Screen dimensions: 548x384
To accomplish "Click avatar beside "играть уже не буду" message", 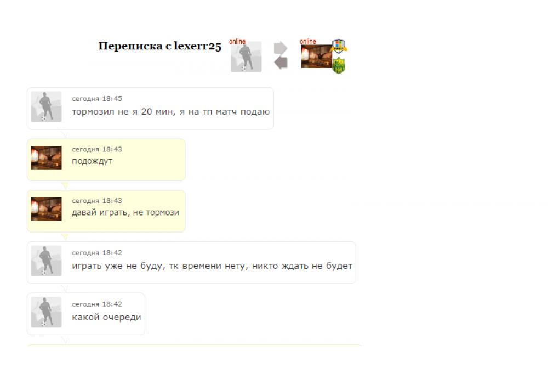I will [46, 261].
